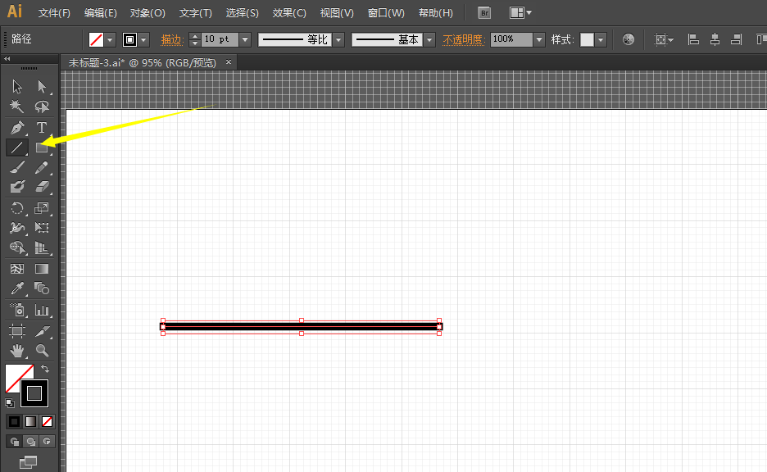Screen dimensions: 767x472
Task: Select the Symbol Sprayer tool
Action: 17,310
